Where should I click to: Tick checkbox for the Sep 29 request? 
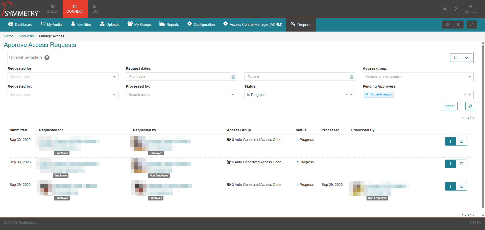tap(461, 186)
